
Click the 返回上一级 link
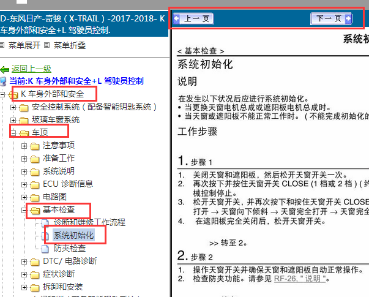click(x=31, y=69)
